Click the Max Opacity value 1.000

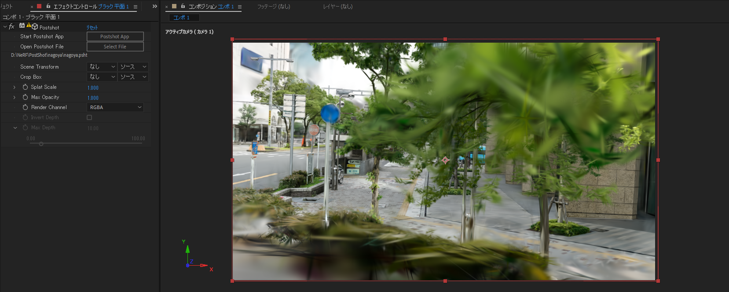click(x=93, y=98)
